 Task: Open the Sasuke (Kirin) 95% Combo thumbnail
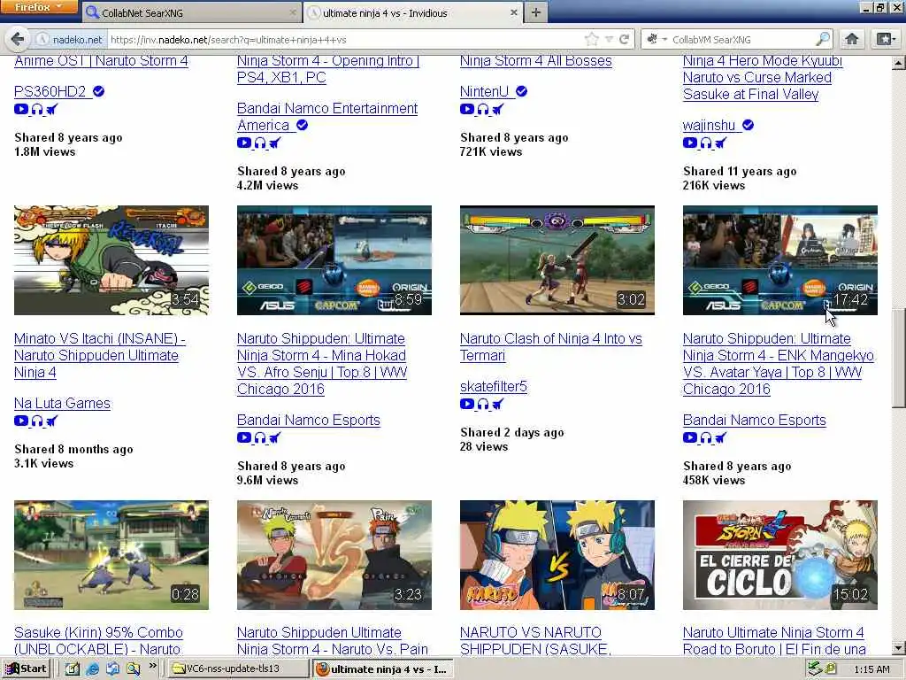tap(111, 555)
